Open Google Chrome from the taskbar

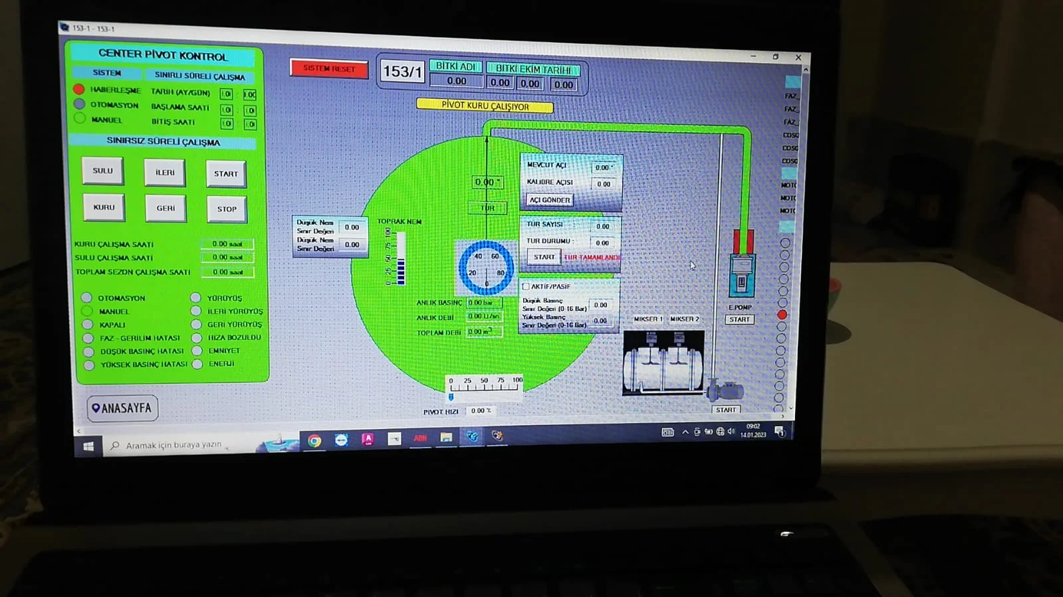point(314,440)
